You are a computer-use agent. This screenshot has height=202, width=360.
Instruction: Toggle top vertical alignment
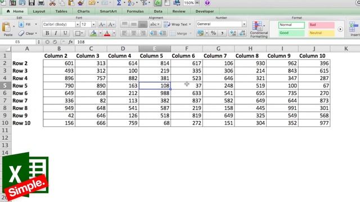tap(125, 24)
